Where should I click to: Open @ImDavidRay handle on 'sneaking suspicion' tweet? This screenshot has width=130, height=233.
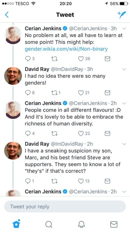pyautogui.click(x=67, y=144)
